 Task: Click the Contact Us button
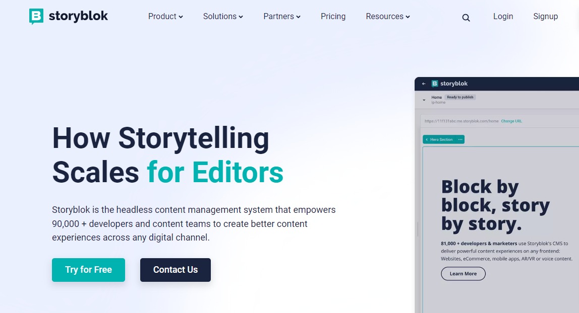[x=176, y=270]
